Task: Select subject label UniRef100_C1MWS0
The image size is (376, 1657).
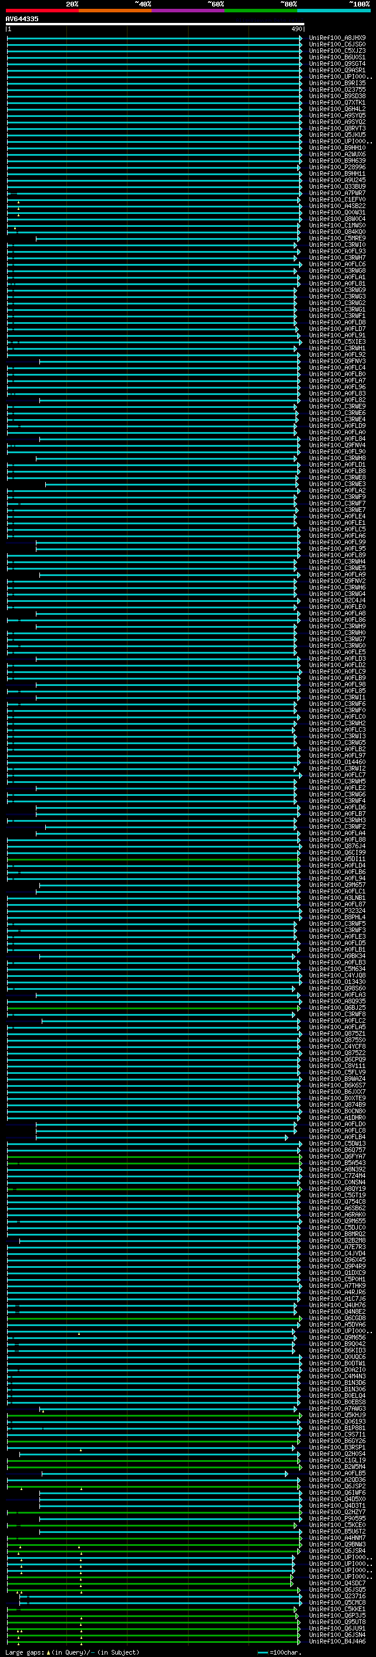Action: [337, 225]
